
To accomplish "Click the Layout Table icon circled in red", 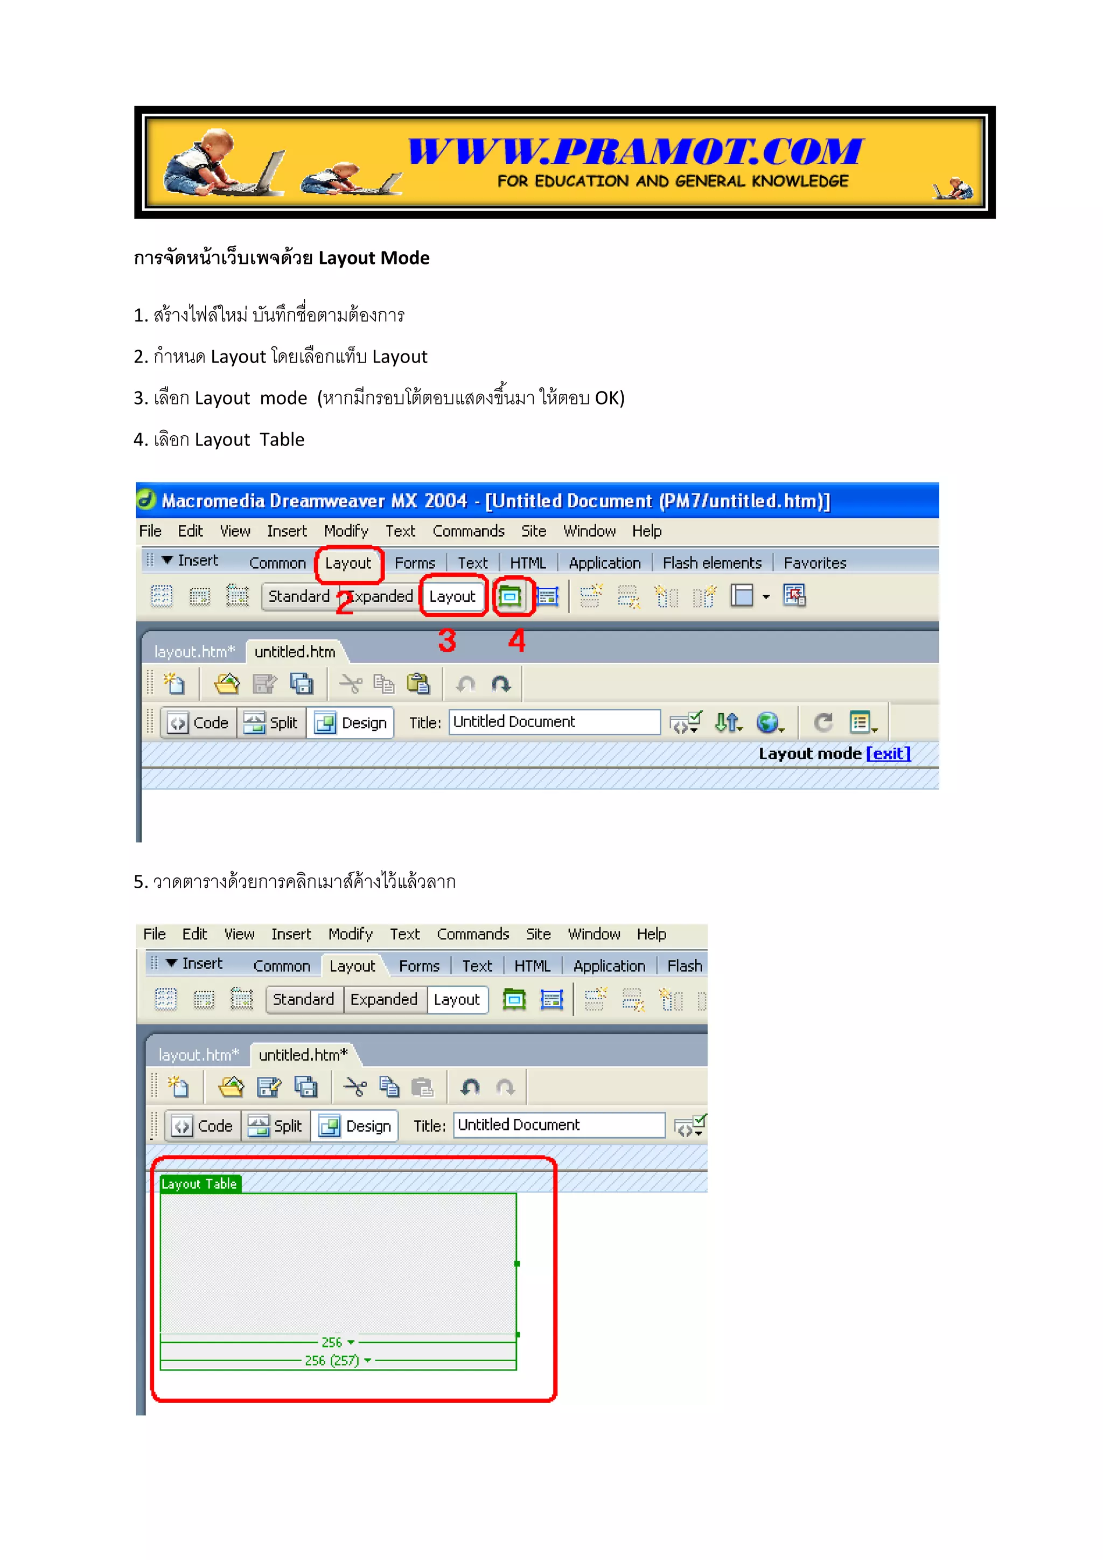I will pyautogui.click(x=510, y=596).
